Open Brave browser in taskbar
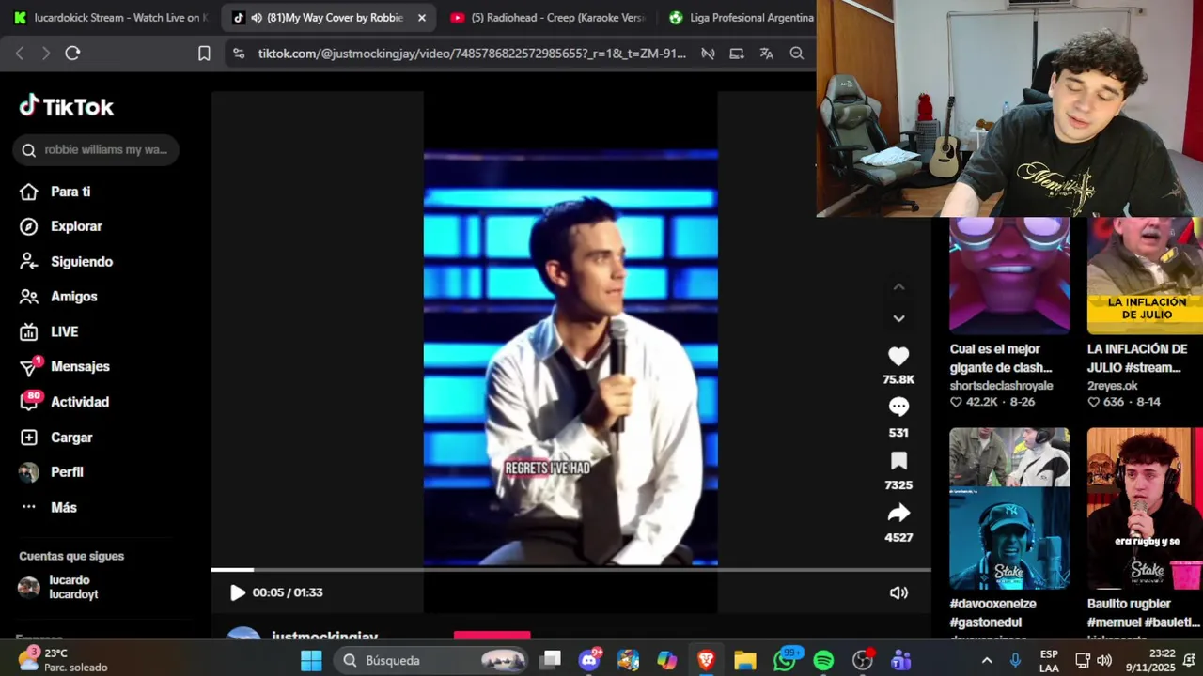 click(x=706, y=661)
